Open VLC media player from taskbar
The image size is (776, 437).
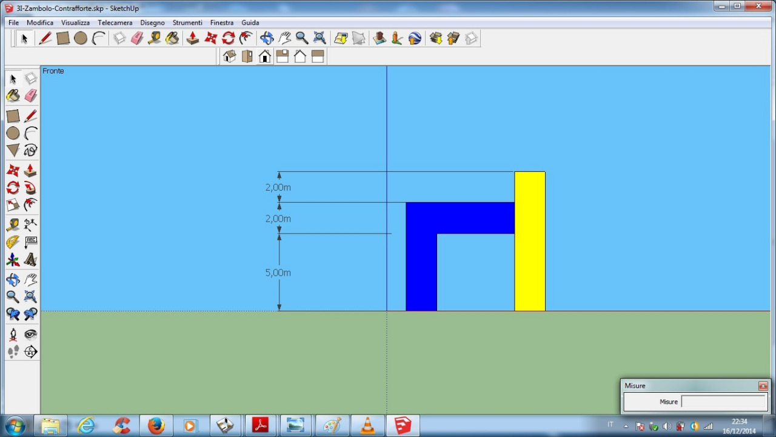[x=367, y=426]
